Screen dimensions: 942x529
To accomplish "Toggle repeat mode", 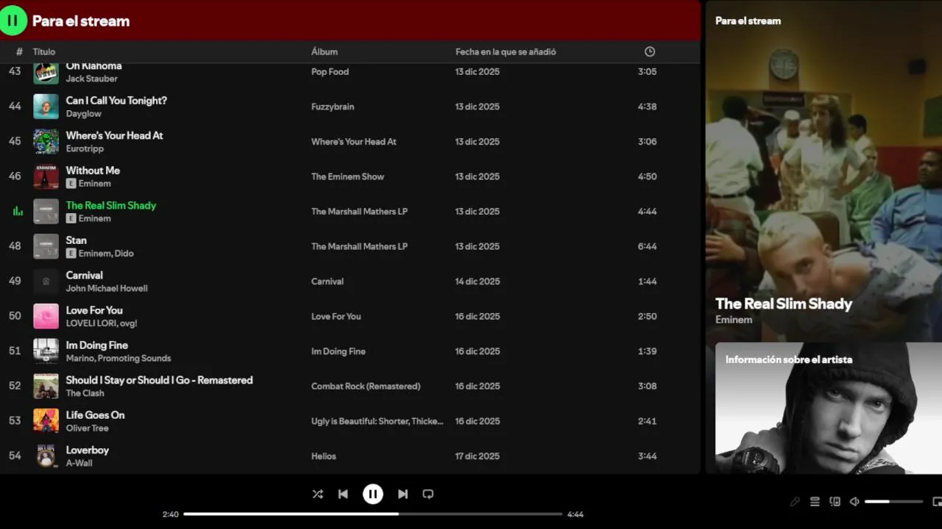I will click(428, 494).
